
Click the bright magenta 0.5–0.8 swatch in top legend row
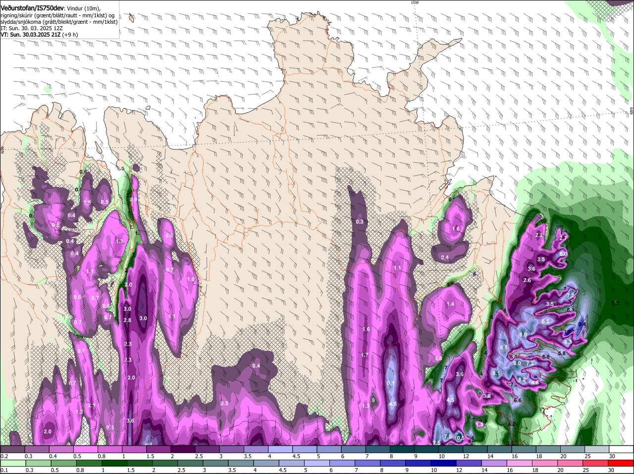click(x=86, y=449)
